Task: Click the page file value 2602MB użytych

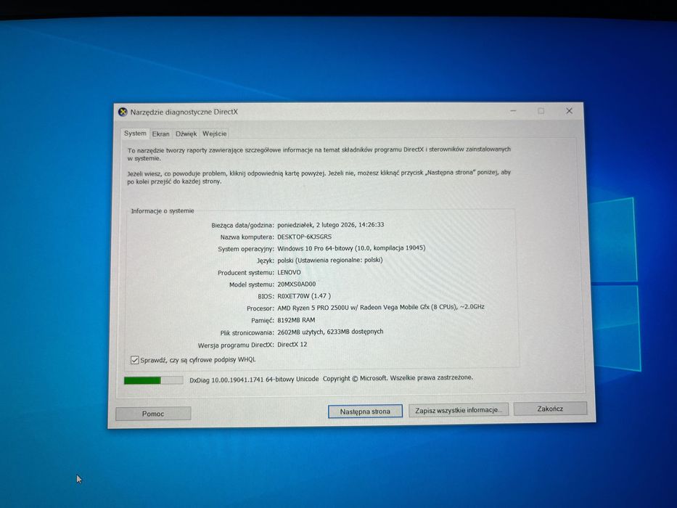Action: point(300,332)
